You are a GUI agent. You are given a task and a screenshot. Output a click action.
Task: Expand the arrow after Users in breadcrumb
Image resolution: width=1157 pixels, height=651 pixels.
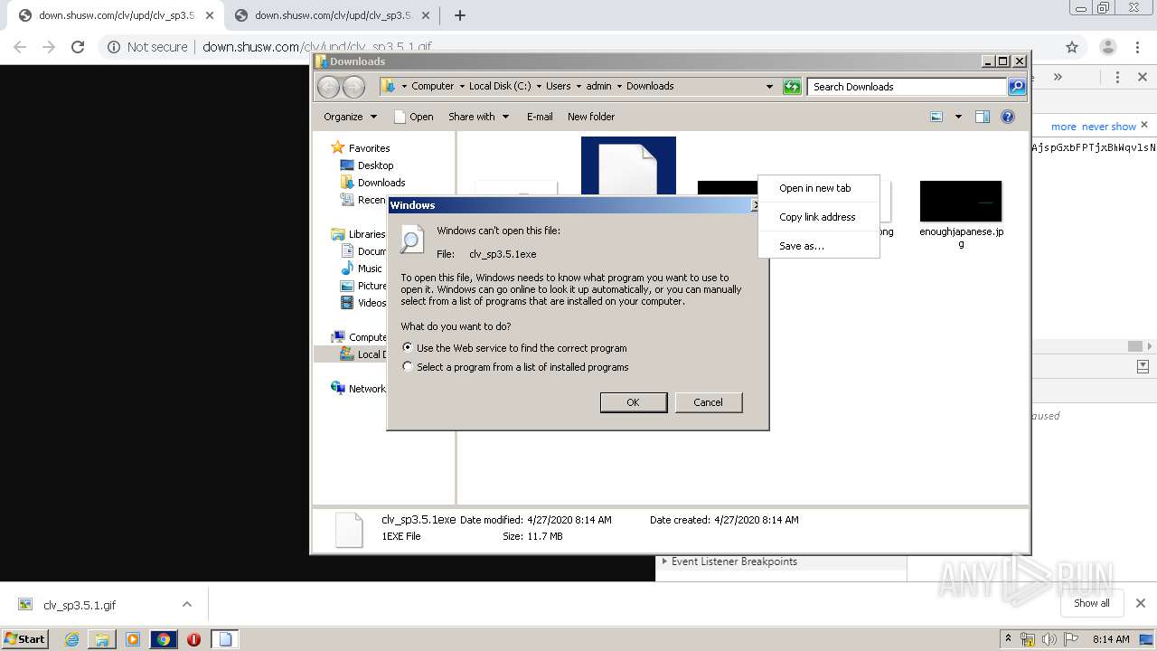point(578,87)
